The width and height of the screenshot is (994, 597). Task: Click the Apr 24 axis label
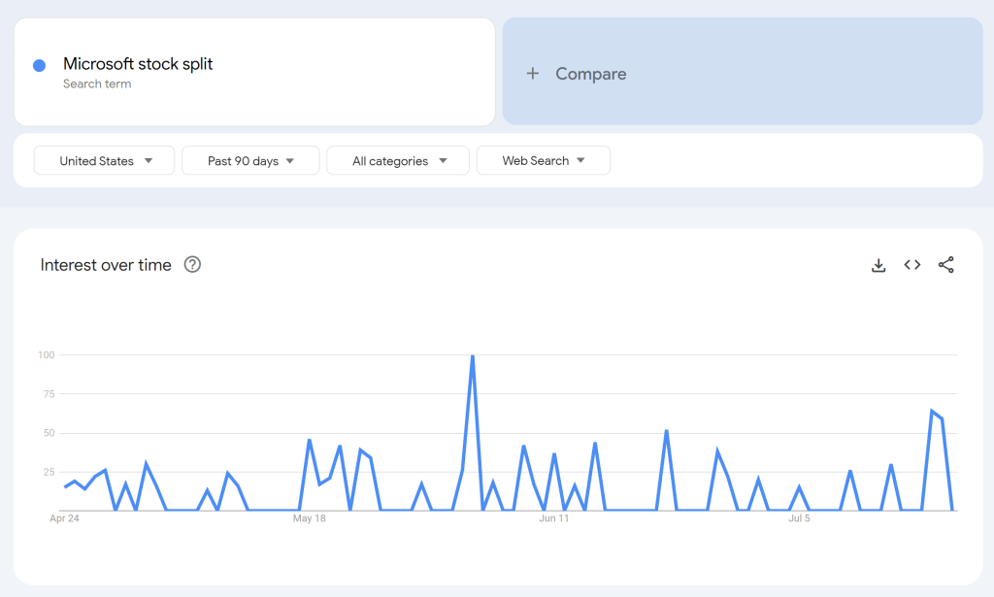[x=64, y=519]
